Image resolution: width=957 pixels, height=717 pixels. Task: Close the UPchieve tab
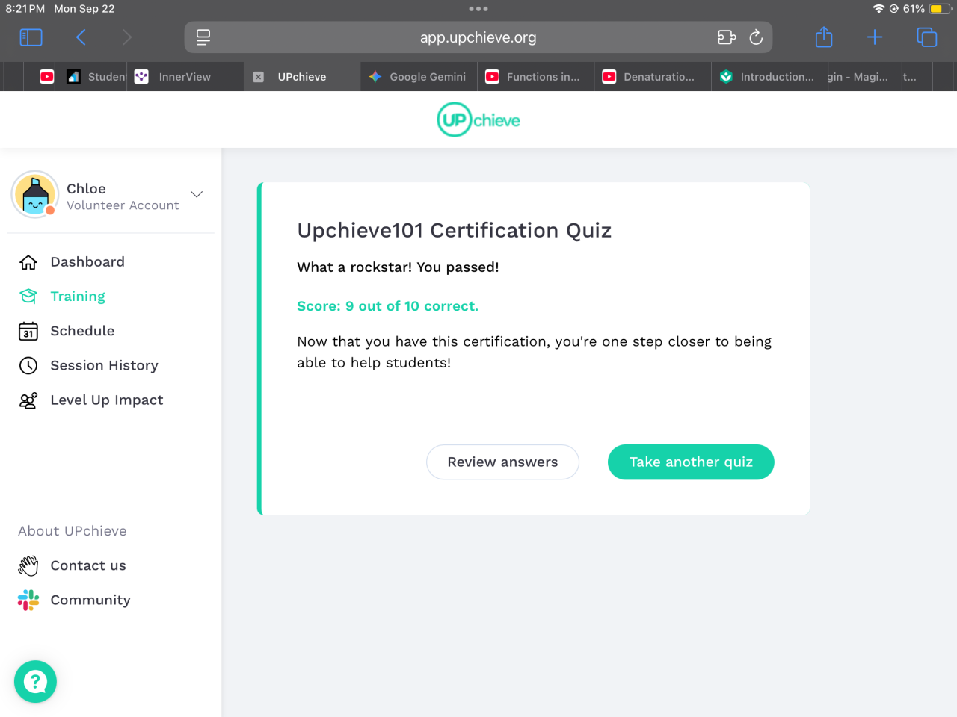(x=258, y=77)
